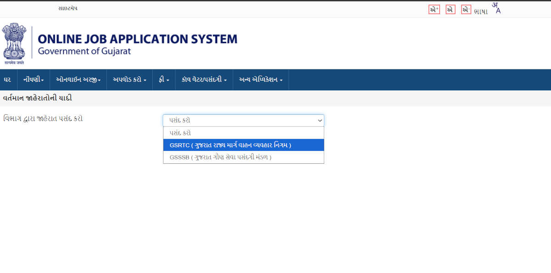
Task: Expand the ઓનલાઈન અરજી menu
Action: pyautogui.click(x=78, y=80)
